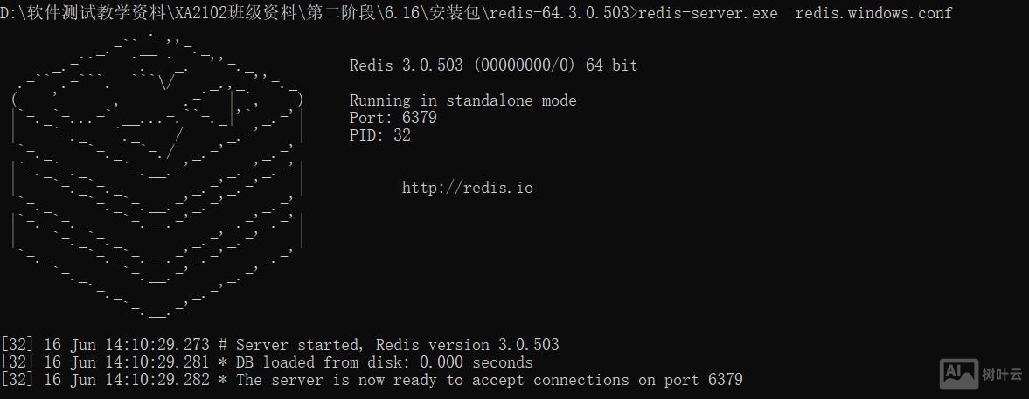Click the 树叶云 watermark text
This screenshot has width=1029, height=399.
(x=1001, y=374)
